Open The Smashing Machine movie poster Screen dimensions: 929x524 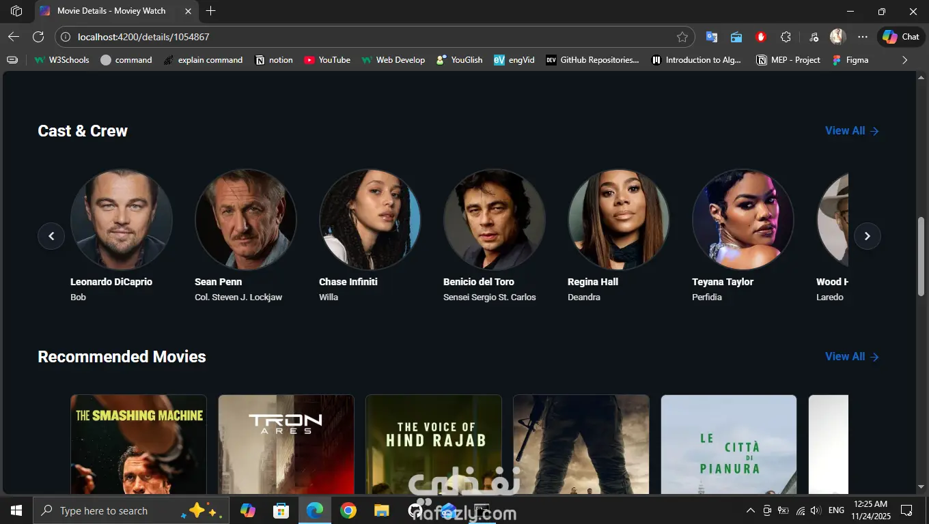point(139,444)
